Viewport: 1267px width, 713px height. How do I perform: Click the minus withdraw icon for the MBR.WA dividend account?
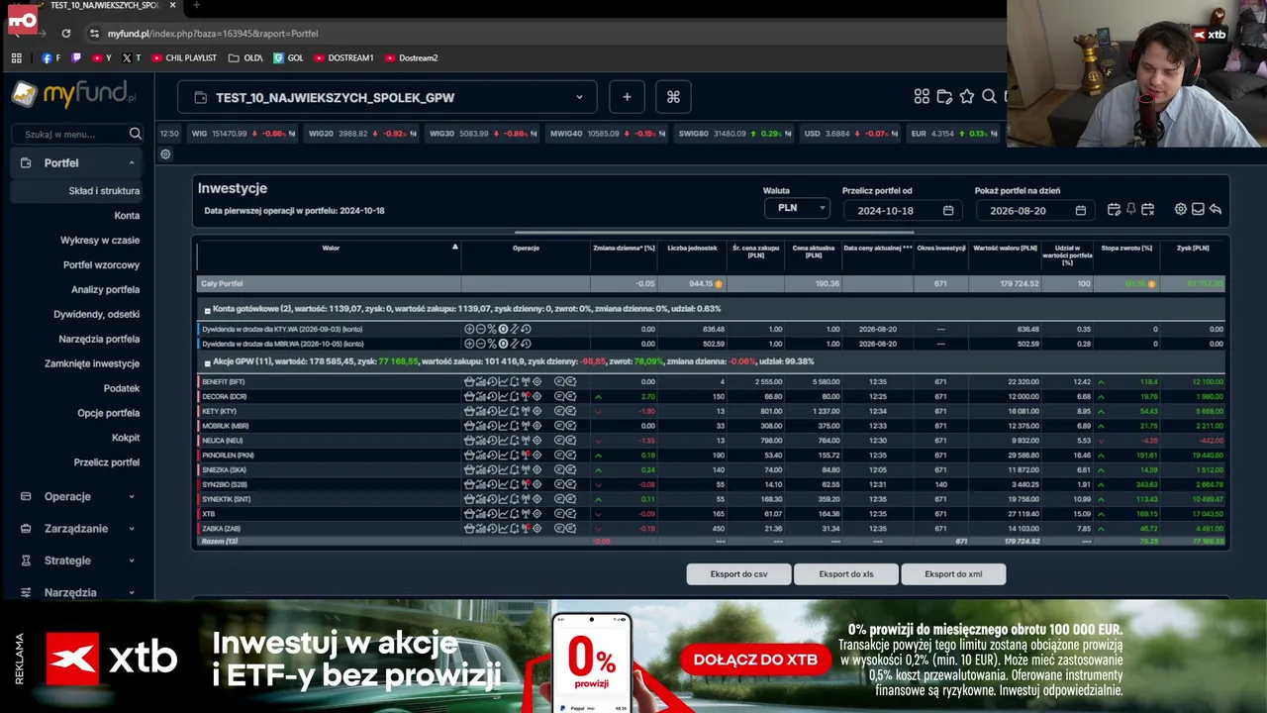(x=480, y=344)
